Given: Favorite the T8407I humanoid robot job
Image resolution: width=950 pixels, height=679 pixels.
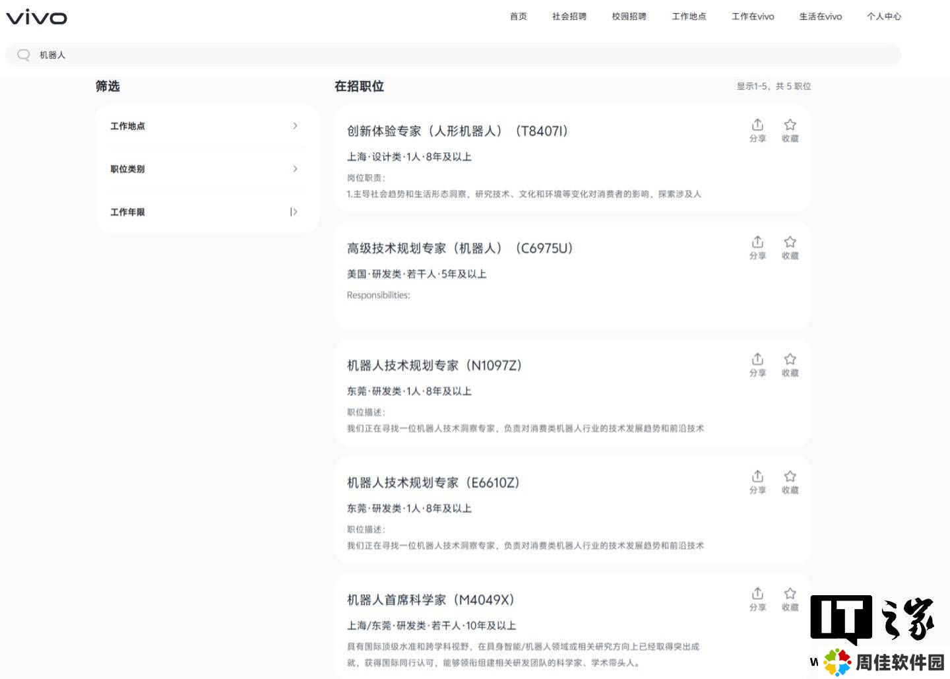Looking at the screenshot, I should click(790, 131).
